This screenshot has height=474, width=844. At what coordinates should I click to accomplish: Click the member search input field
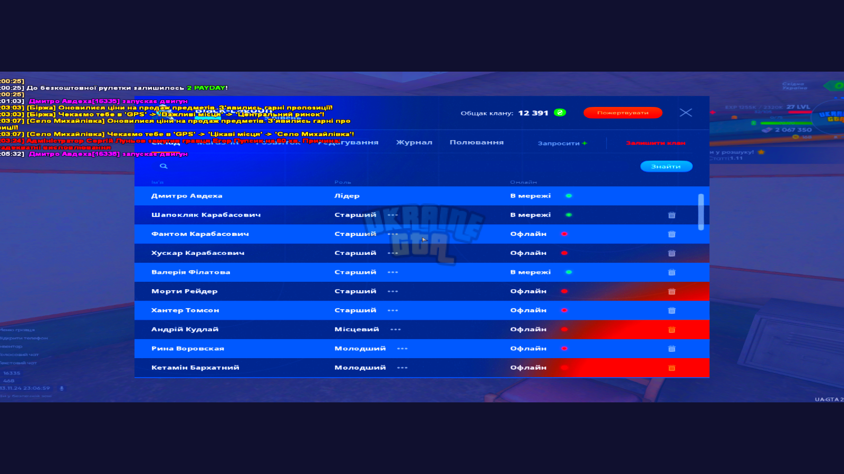(396, 166)
